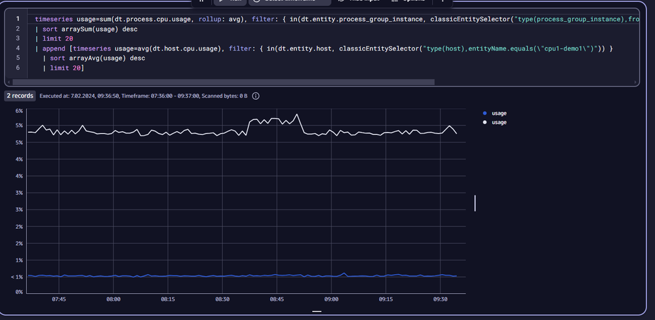Toggle the white usage series label in legend

(499, 122)
